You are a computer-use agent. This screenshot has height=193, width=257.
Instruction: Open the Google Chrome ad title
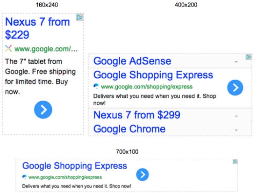(x=129, y=129)
